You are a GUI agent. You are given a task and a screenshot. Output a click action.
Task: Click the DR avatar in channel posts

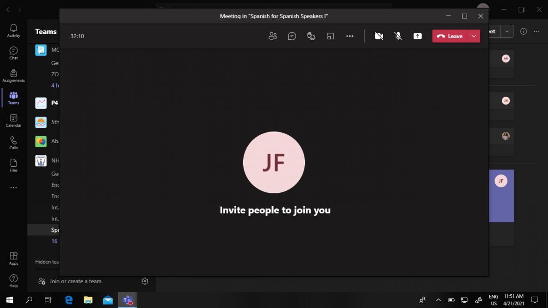[x=506, y=101]
